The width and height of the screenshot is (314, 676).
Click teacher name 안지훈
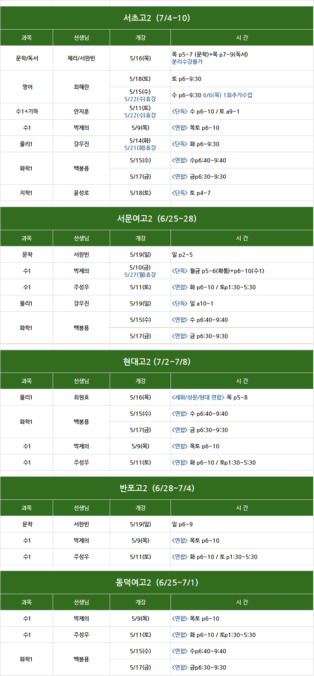pyautogui.click(x=81, y=111)
